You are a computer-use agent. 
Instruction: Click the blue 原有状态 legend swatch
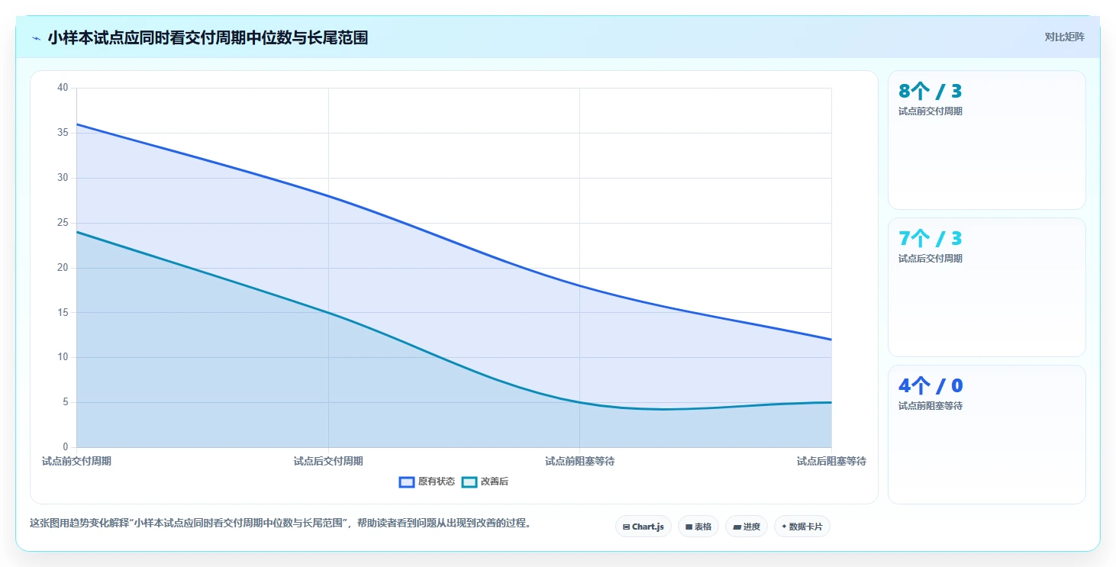pyautogui.click(x=407, y=482)
